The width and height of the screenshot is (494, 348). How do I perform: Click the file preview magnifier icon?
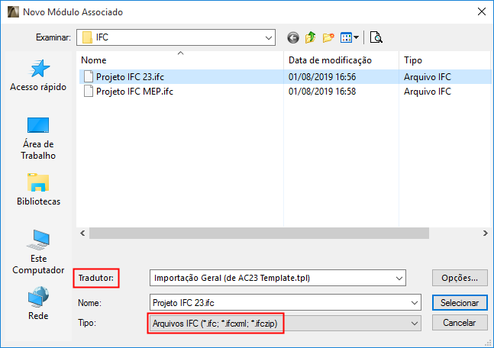[x=376, y=37]
